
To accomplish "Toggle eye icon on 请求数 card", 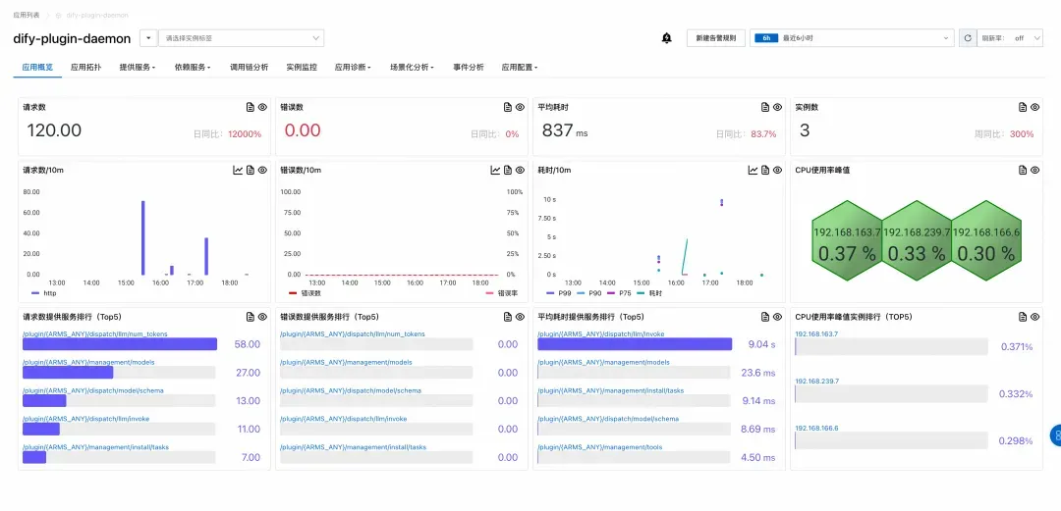I will [262, 107].
